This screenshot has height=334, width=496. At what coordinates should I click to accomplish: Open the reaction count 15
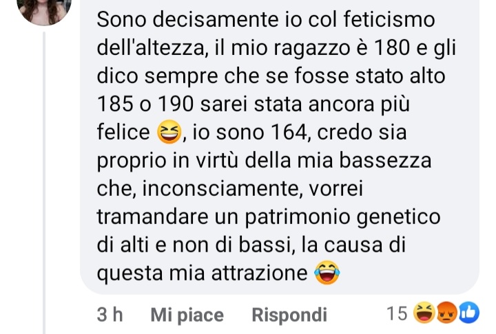pos(397,313)
